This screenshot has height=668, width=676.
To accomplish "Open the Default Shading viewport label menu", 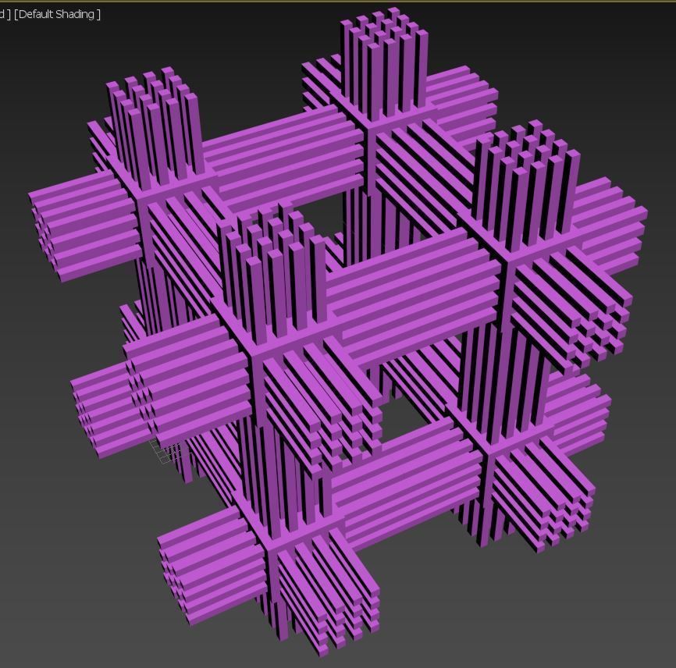I will click(x=57, y=14).
